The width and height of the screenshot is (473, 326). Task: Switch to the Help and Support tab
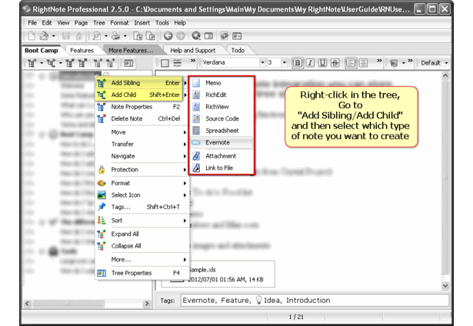pyautogui.click(x=193, y=51)
